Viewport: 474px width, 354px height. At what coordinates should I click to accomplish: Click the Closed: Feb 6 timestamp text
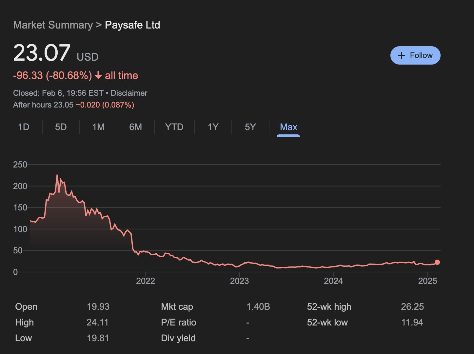point(58,93)
